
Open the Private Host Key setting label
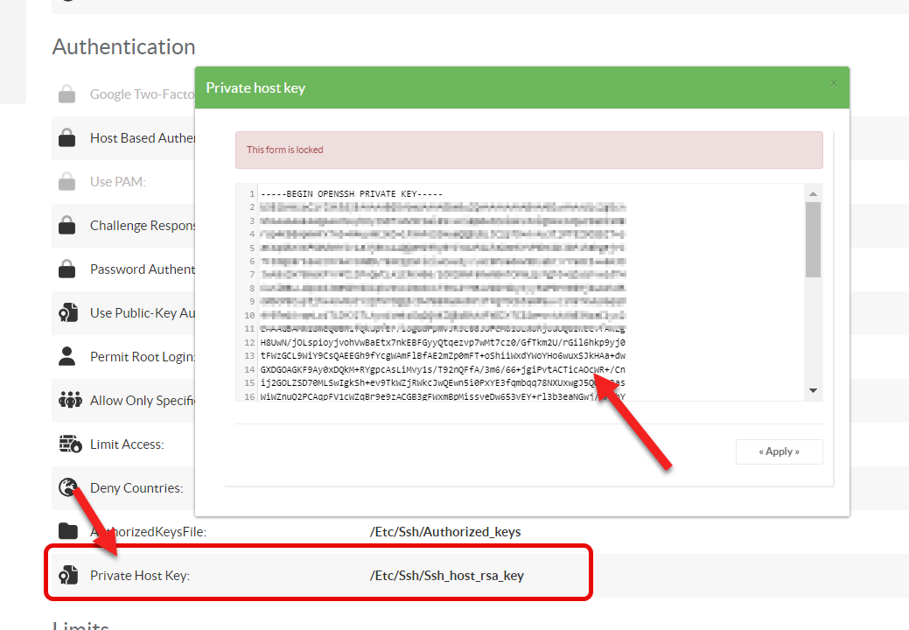point(140,576)
